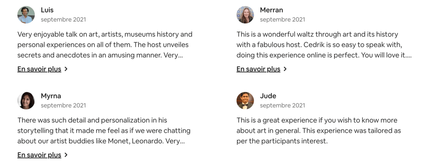Click Jude's review beginning 'This is a great experience'

coord(318,131)
